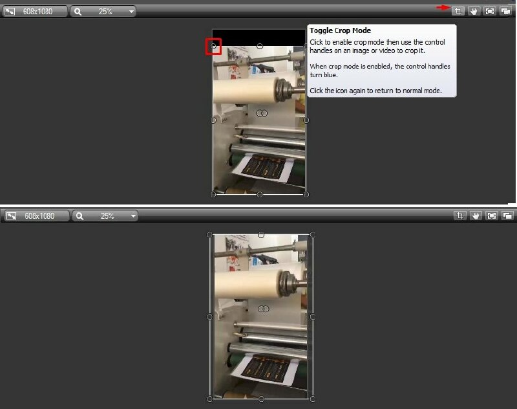Click overlapping windows icon in bottom toolbar
The height and width of the screenshot is (409, 517).
point(508,216)
